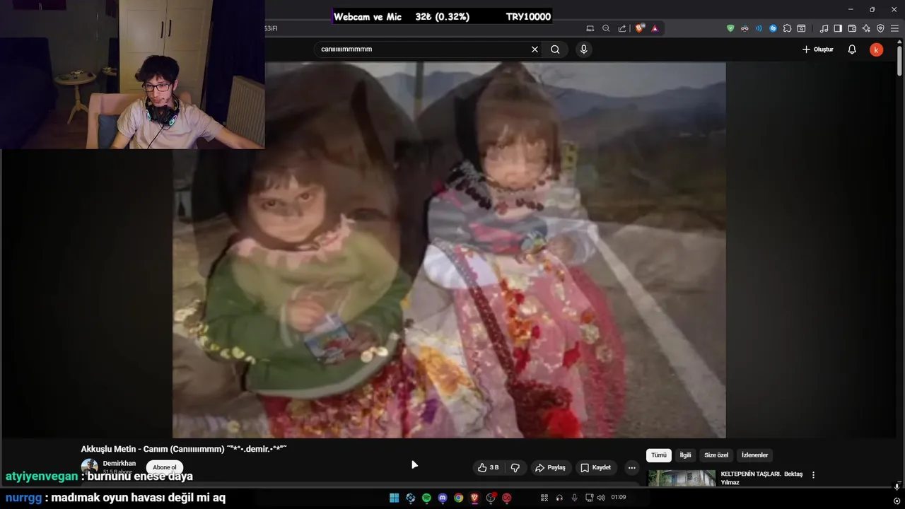This screenshot has width=905, height=509.
Task: Select the Size özel filter chip
Action: 716,455
